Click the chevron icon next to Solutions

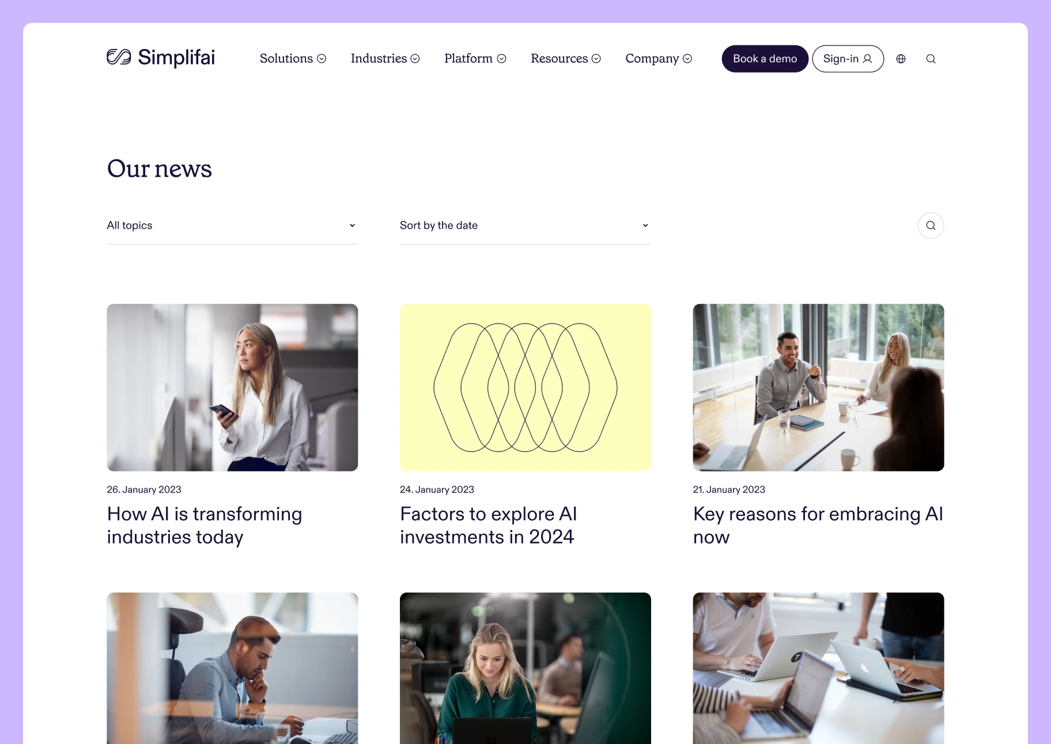[322, 59]
